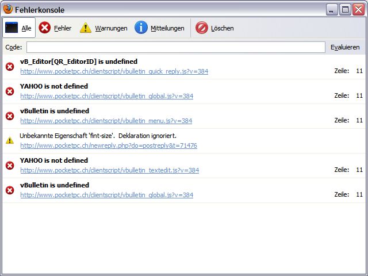The width and height of the screenshot is (368, 276).
Task: Close the Fehlerkonsole window
Action: pyautogui.click(x=359, y=10)
